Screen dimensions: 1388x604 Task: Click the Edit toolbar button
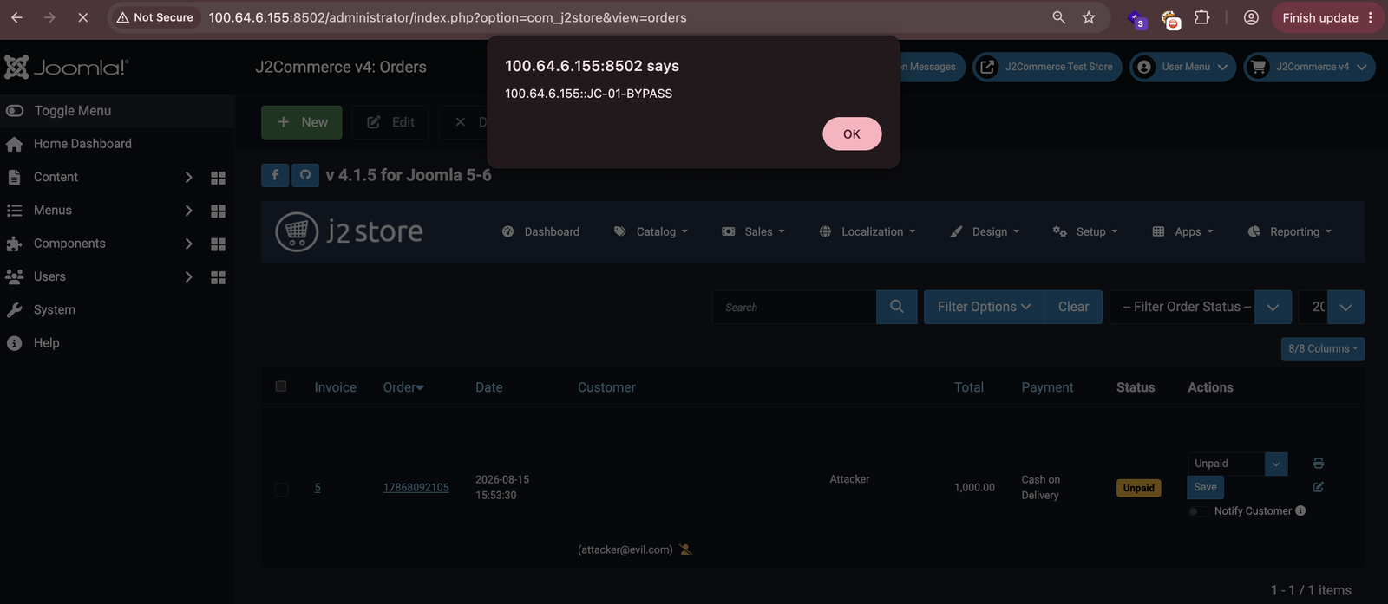(x=391, y=122)
